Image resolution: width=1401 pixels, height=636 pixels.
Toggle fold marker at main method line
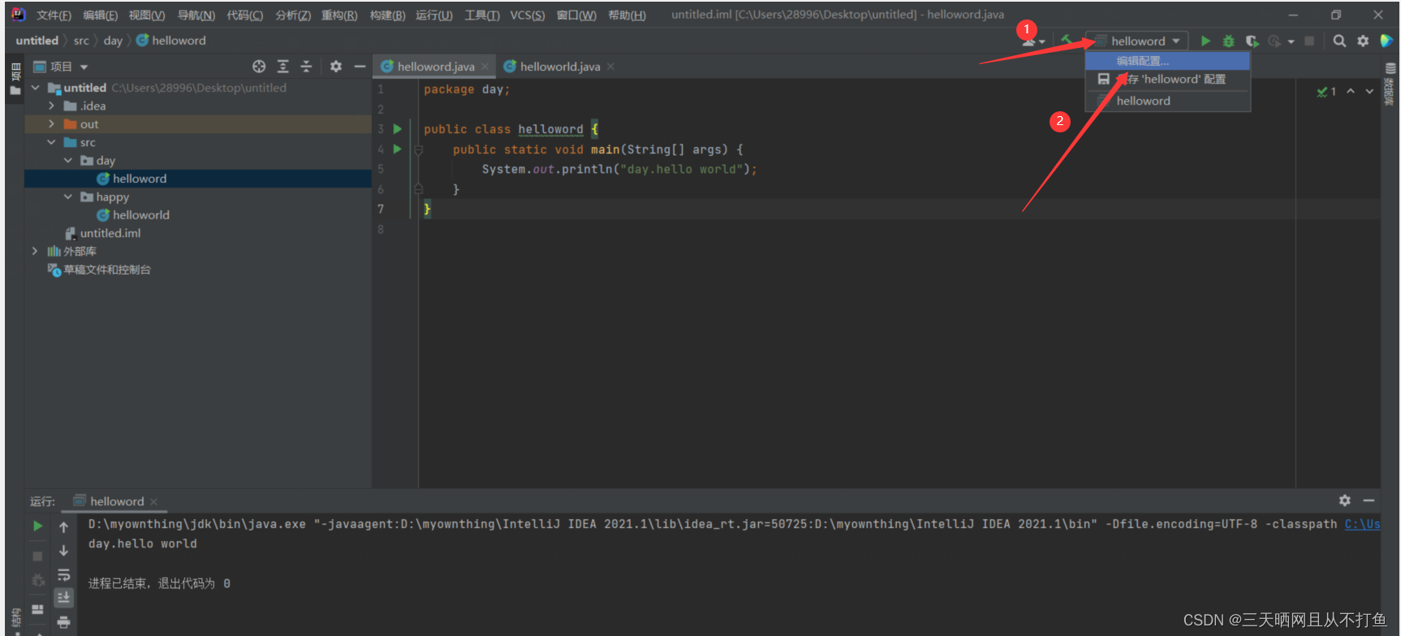tap(419, 149)
